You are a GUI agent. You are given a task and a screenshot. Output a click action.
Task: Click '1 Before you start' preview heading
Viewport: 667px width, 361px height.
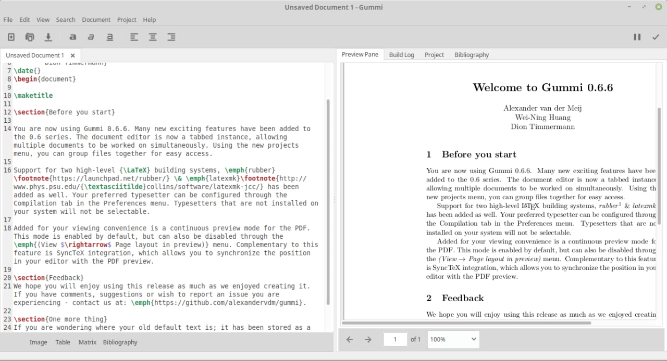(x=471, y=154)
